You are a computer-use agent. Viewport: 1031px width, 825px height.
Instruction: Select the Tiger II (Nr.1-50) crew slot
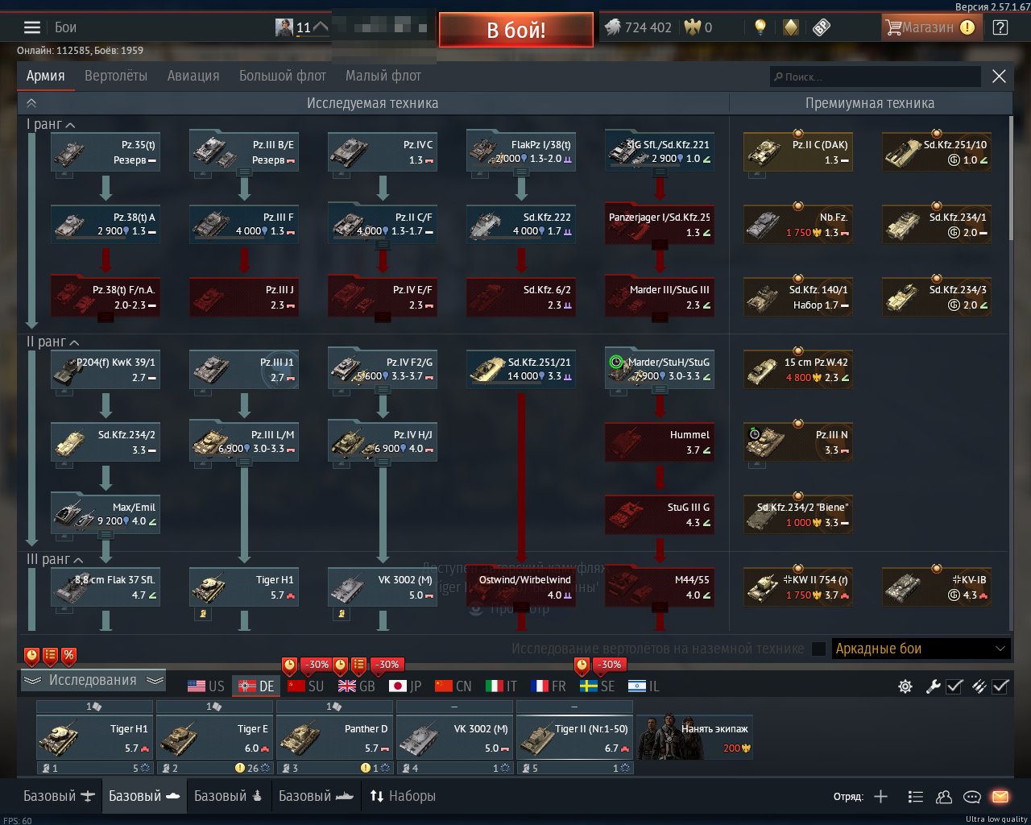[x=575, y=737]
